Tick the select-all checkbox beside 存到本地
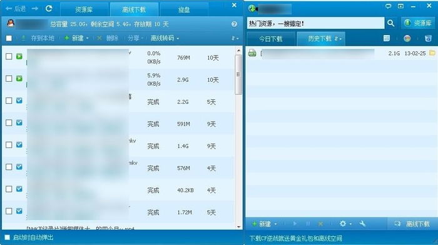Viewport: 438px width, 245px height. click(x=9, y=38)
